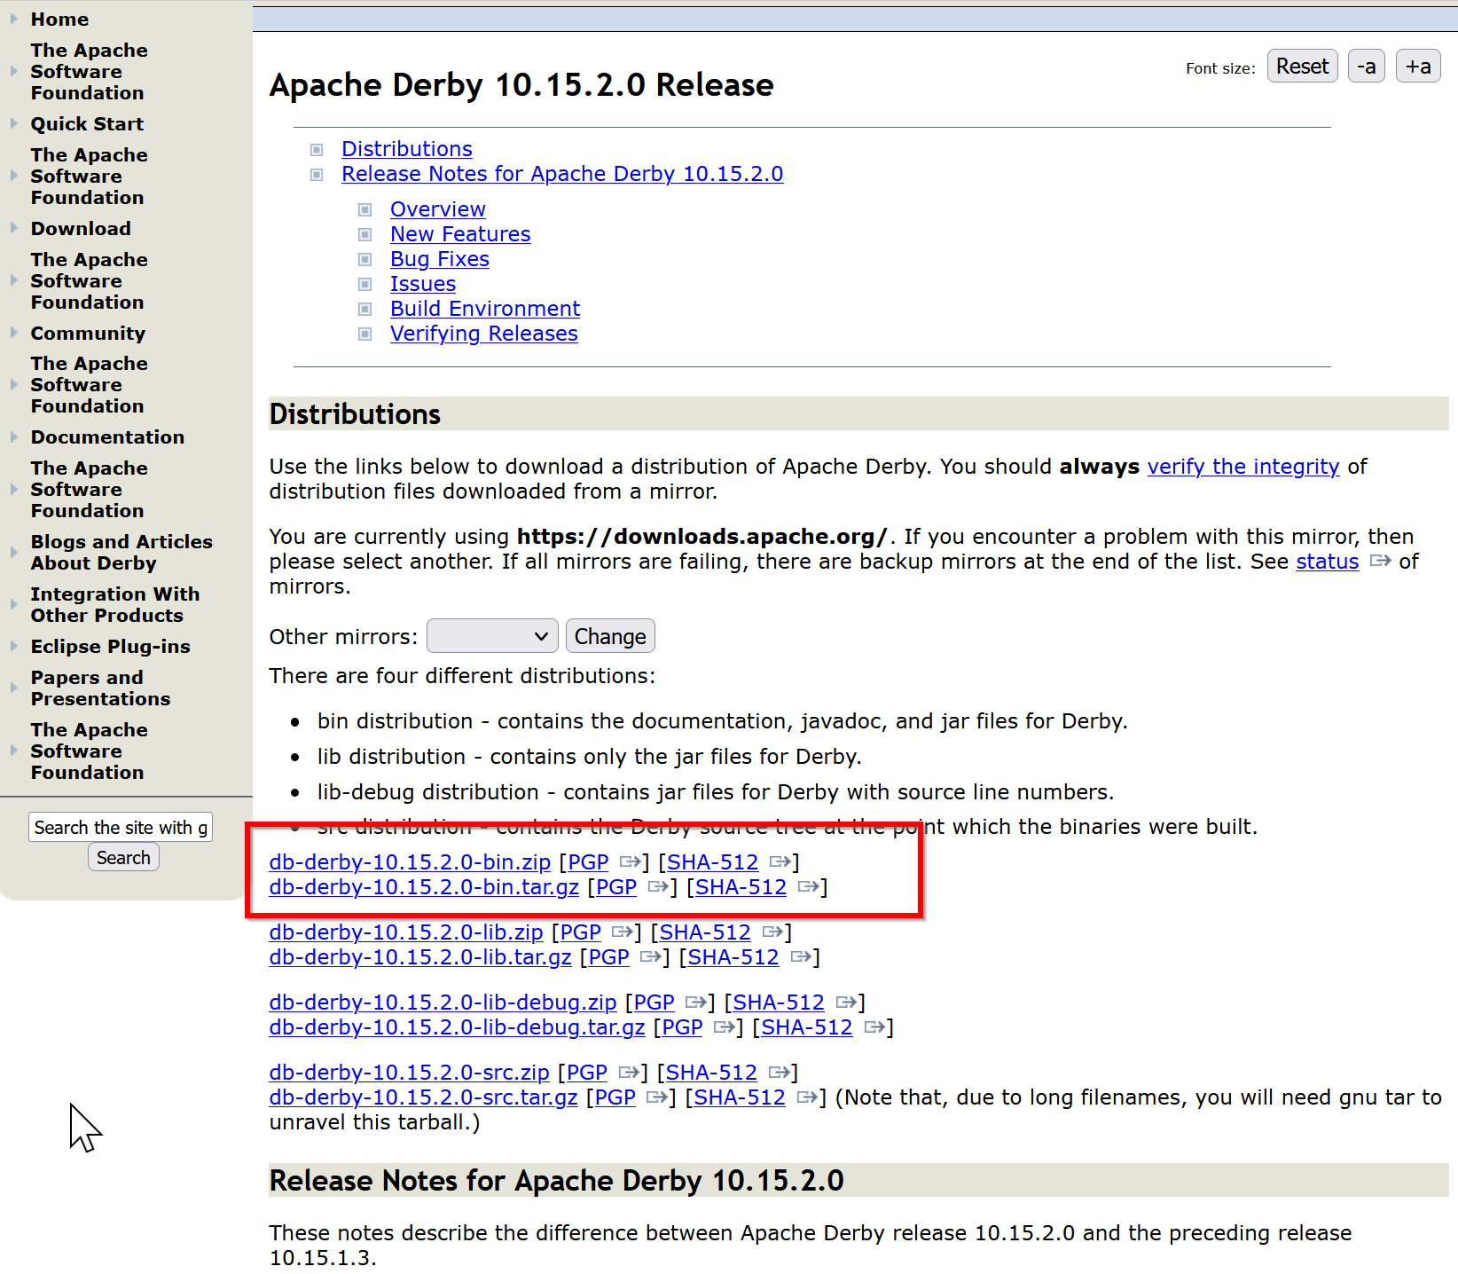Click the Change mirror button
The image size is (1458, 1274).
pyautogui.click(x=610, y=636)
